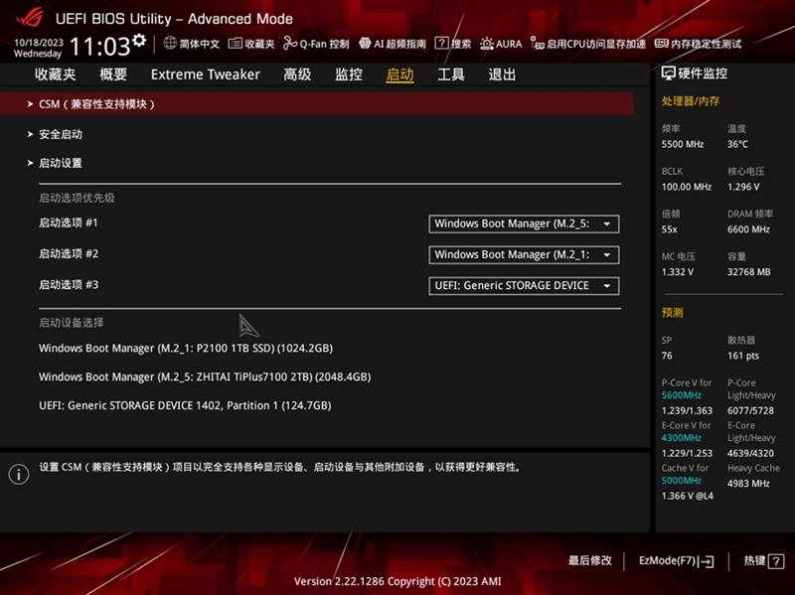Click the 100.00 MHz BCLK value
The width and height of the screenshot is (795, 595).
(x=687, y=187)
